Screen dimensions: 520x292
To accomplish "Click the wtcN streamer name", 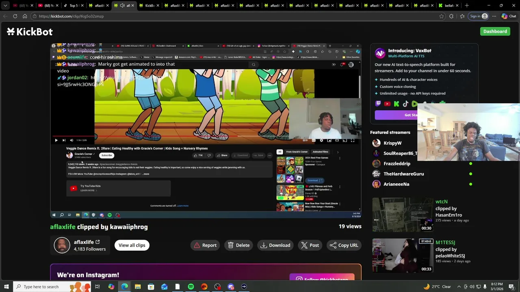I will [442, 202].
